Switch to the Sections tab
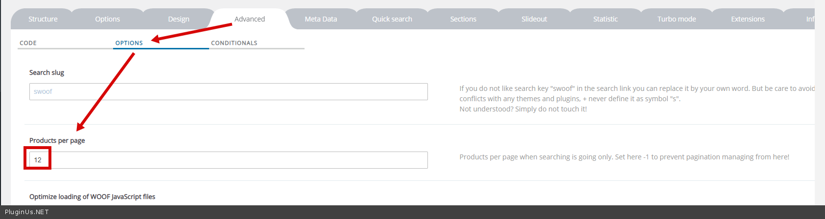825x219 pixels. (463, 19)
